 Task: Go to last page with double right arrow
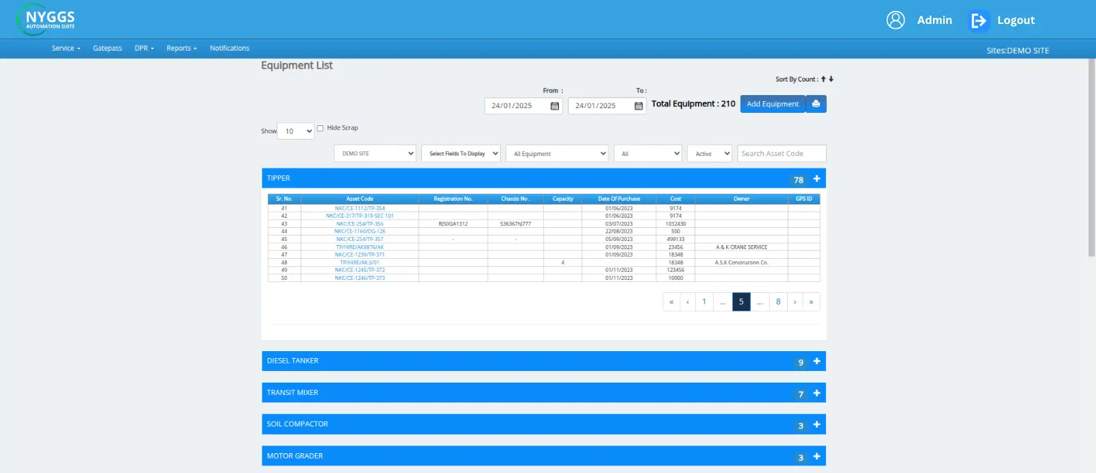(811, 302)
